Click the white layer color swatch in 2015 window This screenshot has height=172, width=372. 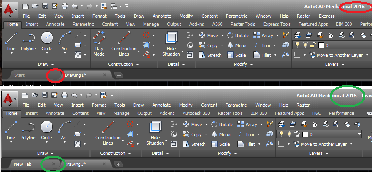pos(305,134)
